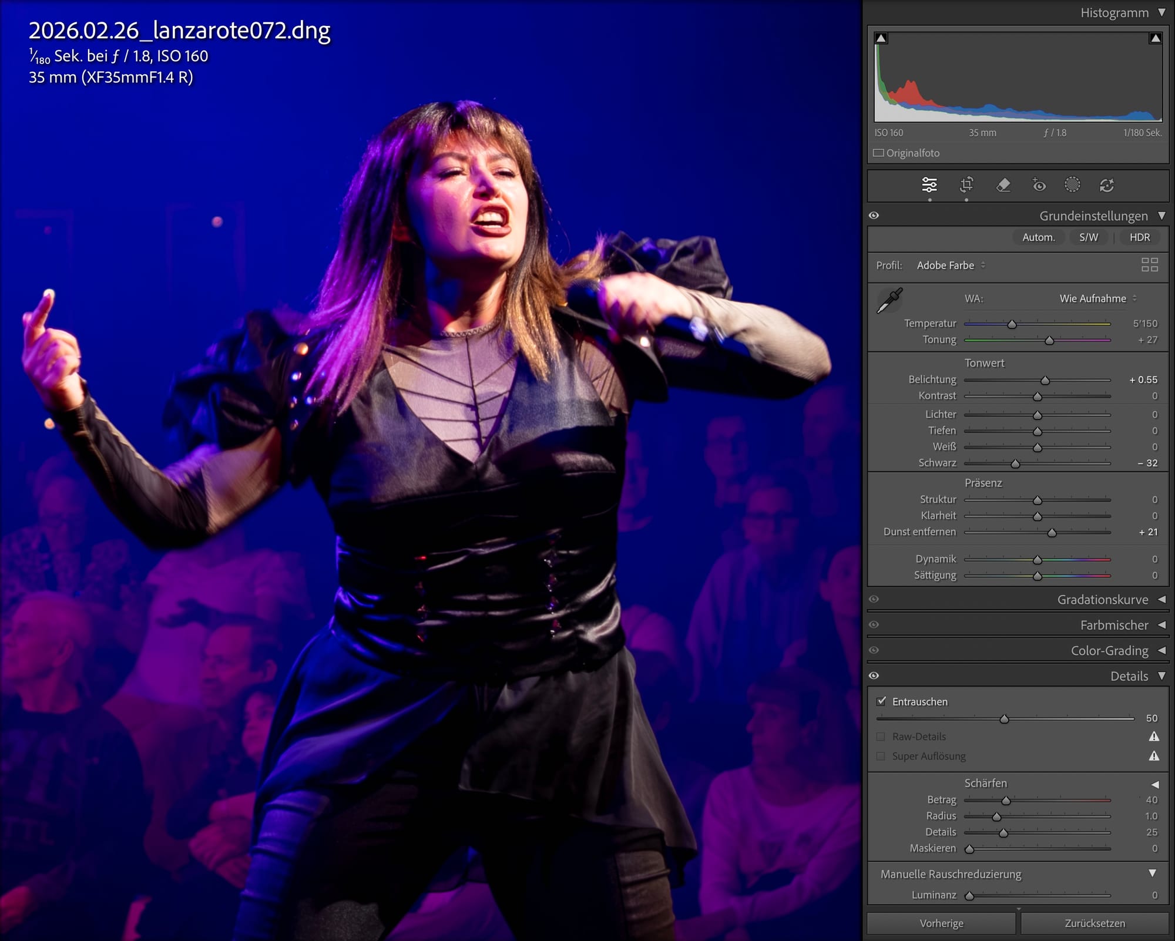Toggle Grundeinstellungen panel visibility eye
The width and height of the screenshot is (1175, 941).
click(x=874, y=216)
